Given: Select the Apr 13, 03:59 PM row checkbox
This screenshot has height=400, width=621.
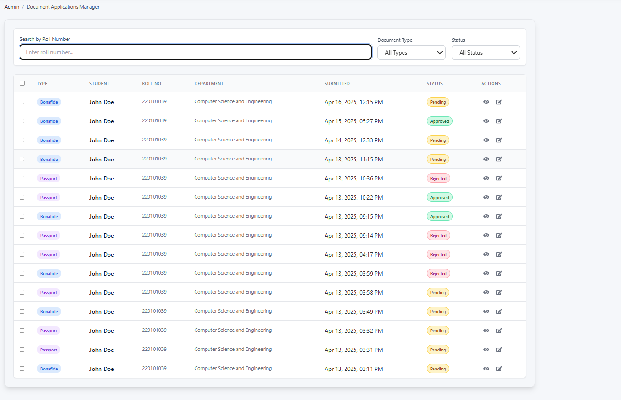Looking at the screenshot, I should (x=22, y=273).
